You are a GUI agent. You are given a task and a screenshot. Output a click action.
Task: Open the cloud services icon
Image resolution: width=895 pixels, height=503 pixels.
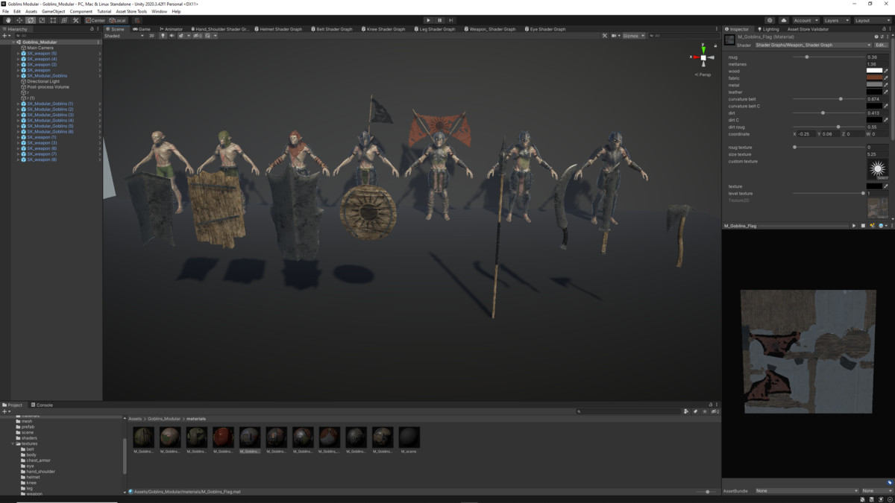tap(784, 20)
